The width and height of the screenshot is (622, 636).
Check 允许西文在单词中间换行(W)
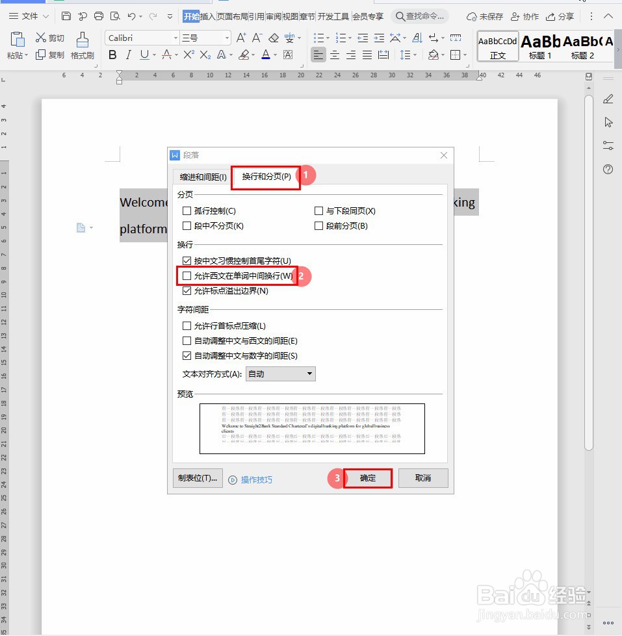point(187,276)
